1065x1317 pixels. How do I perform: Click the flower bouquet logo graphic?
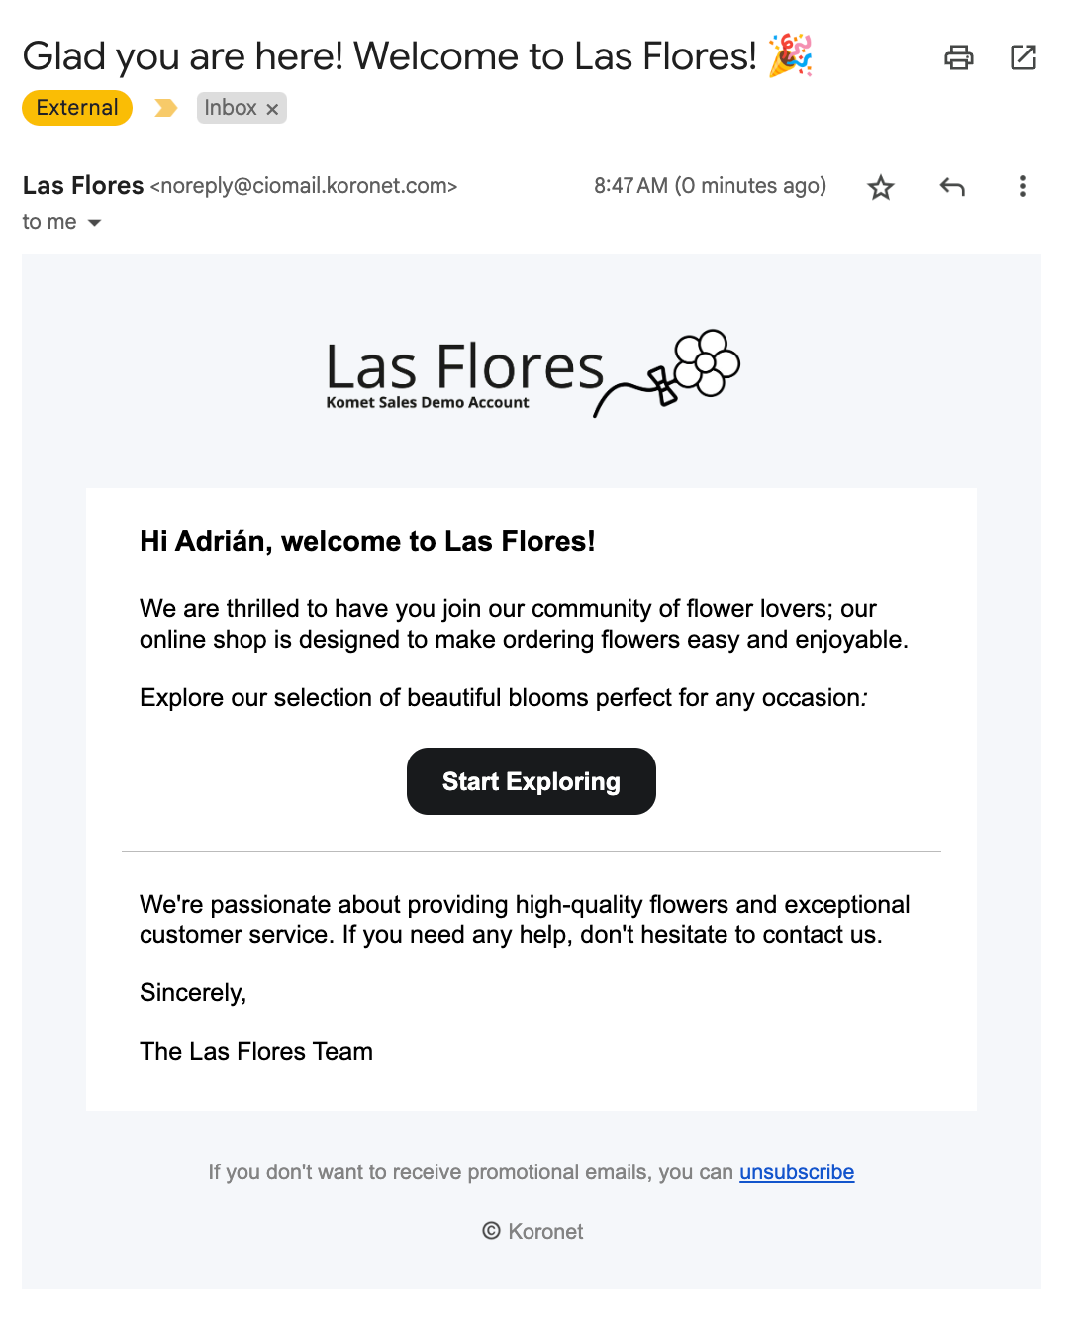pos(683,371)
